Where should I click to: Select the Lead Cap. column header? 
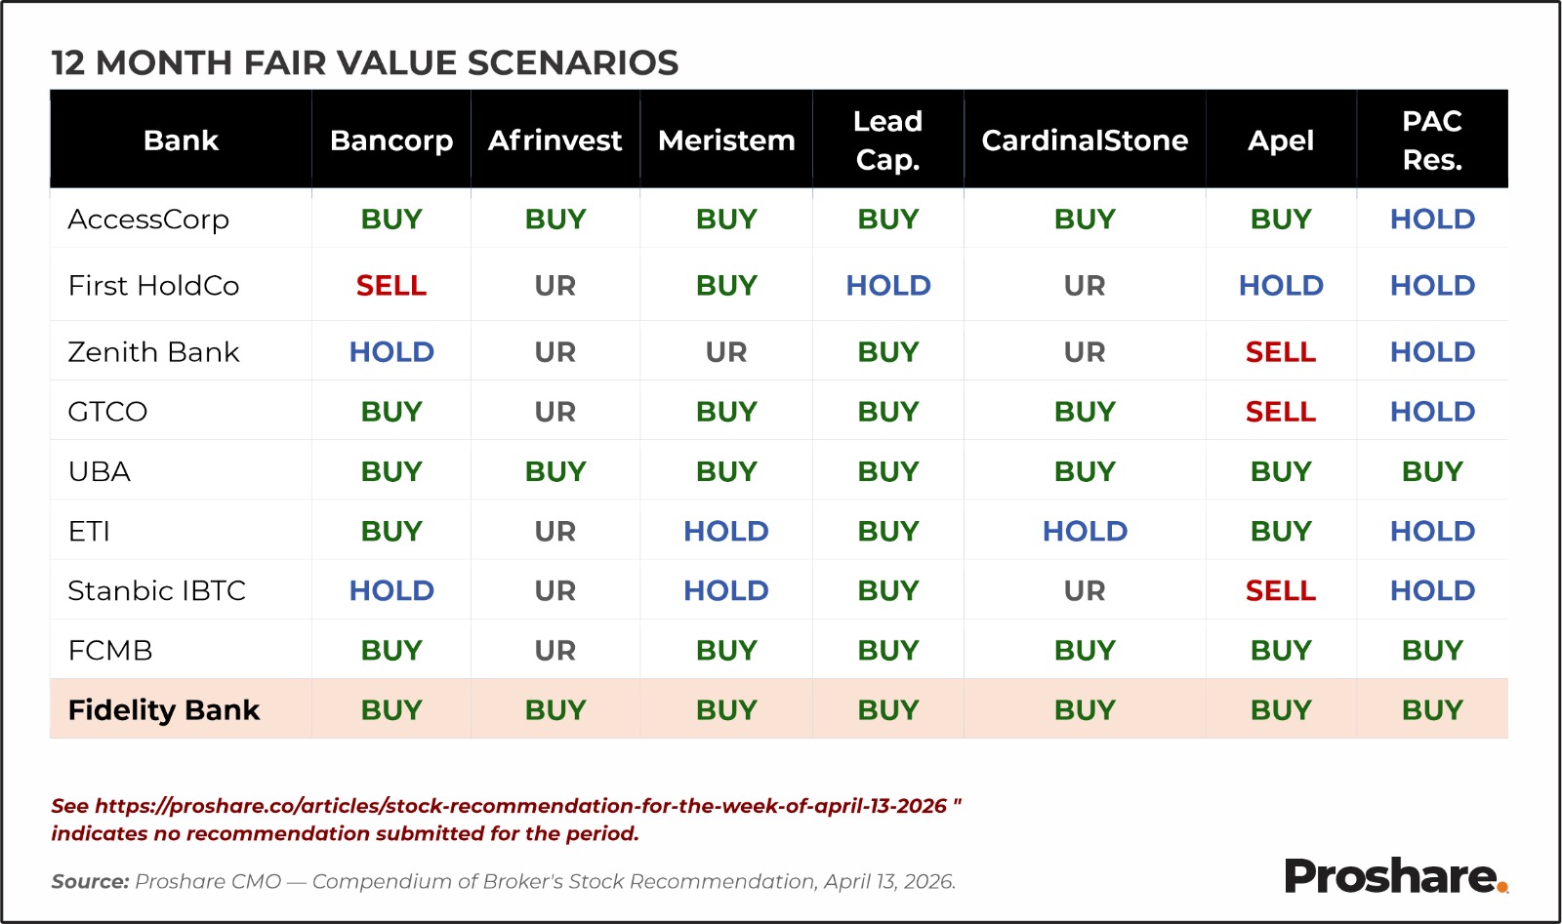click(x=887, y=141)
